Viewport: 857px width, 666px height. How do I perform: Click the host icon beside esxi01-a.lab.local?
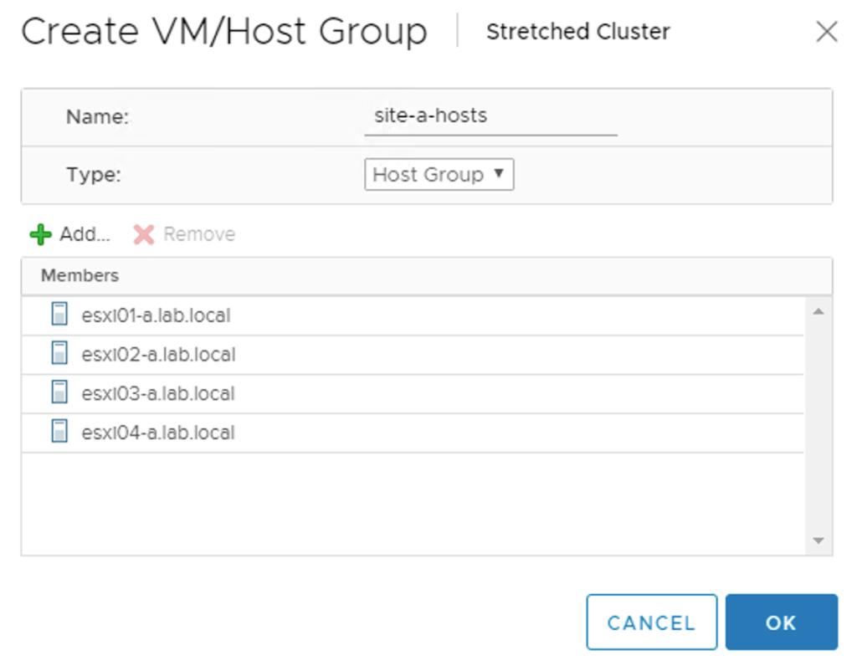[x=59, y=314]
